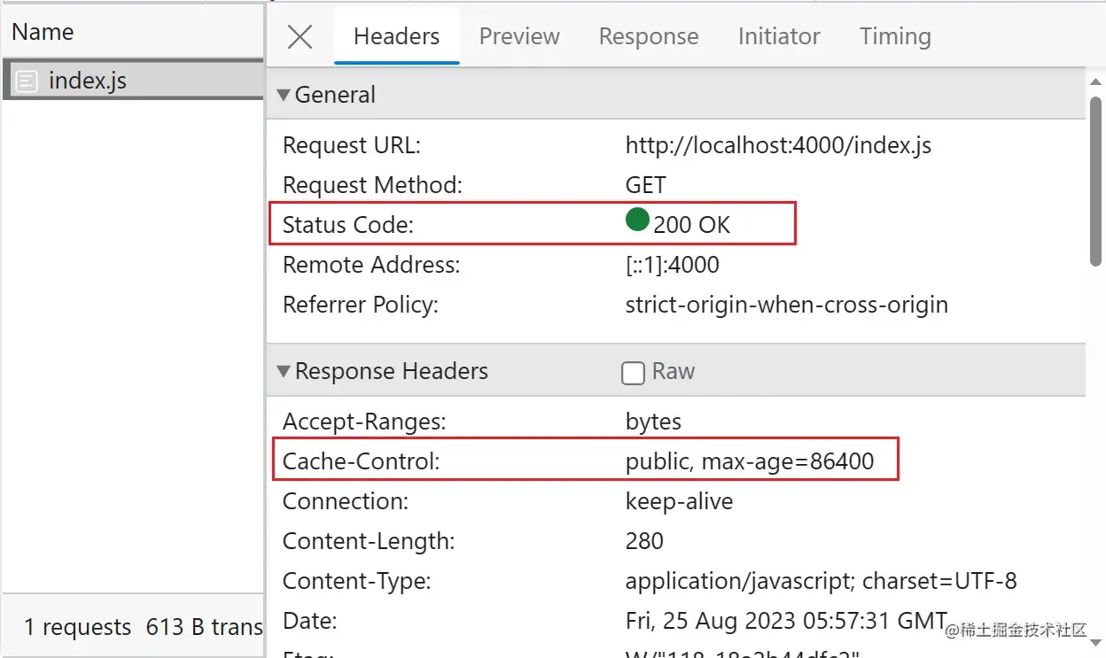The width and height of the screenshot is (1106, 658).
Task: Open the Timing tab
Action: pyautogui.click(x=895, y=36)
